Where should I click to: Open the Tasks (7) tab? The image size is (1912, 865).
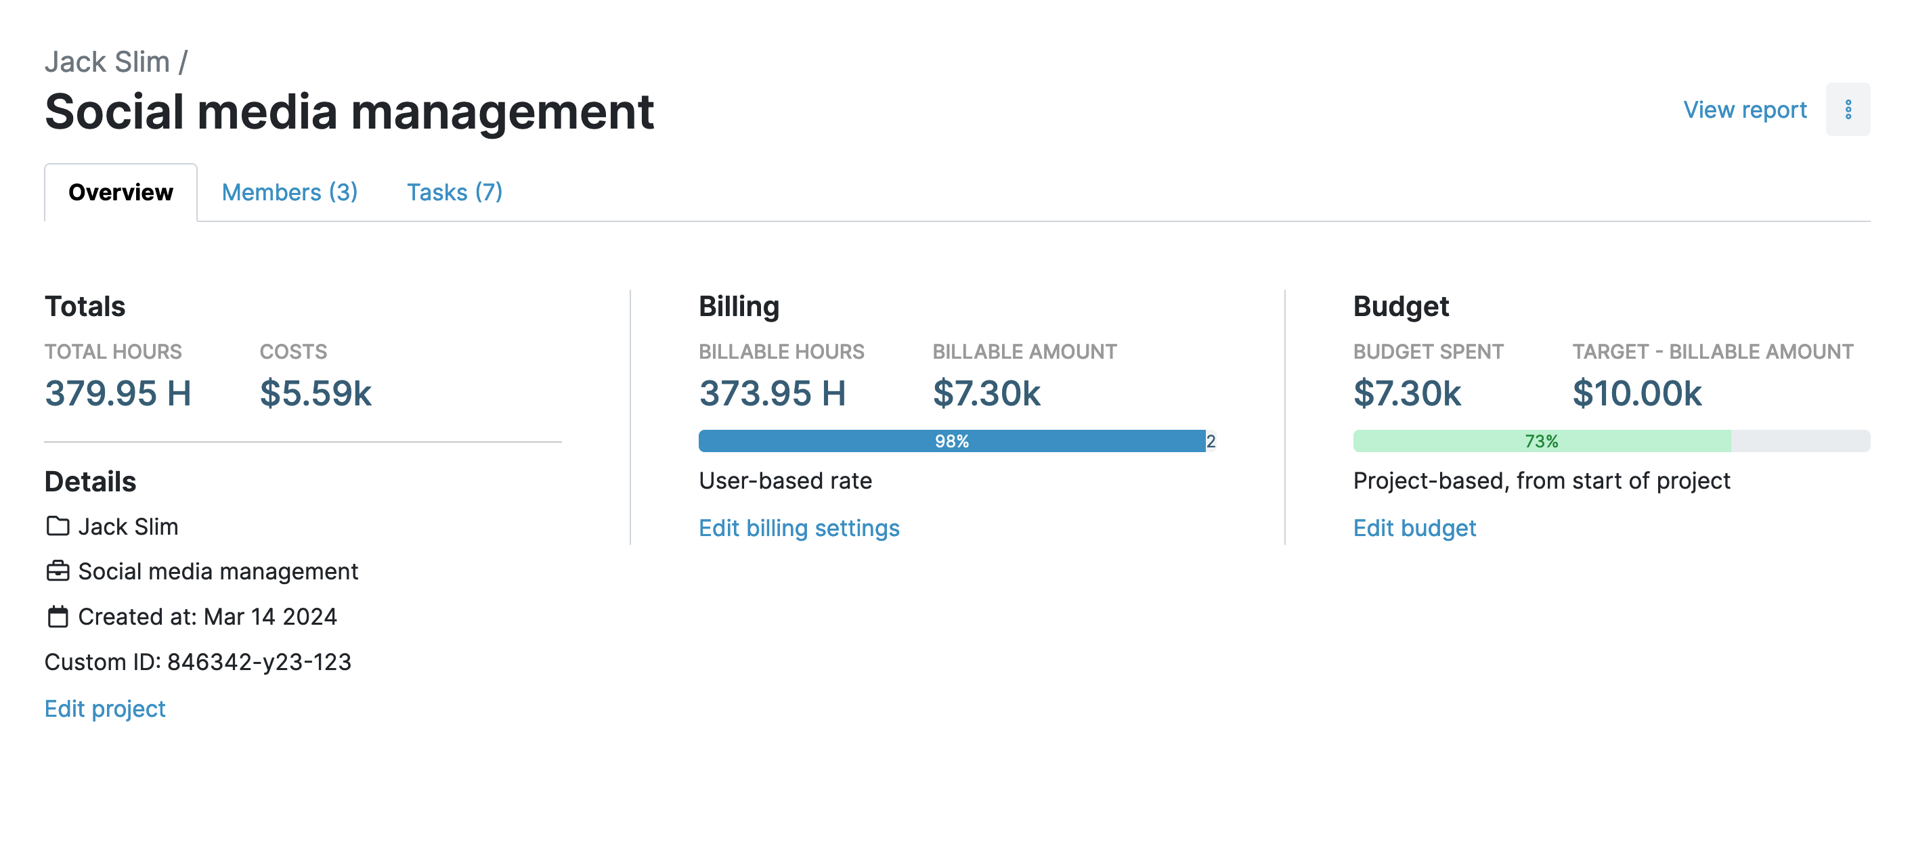pyautogui.click(x=454, y=192)
